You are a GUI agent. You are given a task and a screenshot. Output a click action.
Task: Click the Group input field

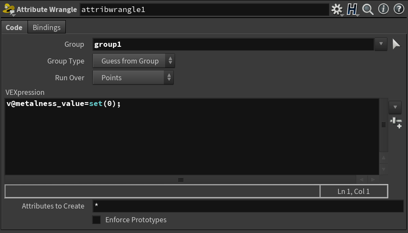(233, 44)
